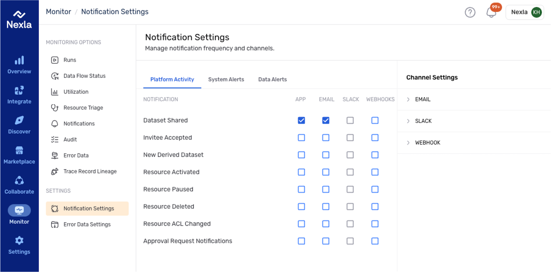
Task: Click the Trace Record Lineage icon
Action: pyautogui.click(x=55, y=171)
